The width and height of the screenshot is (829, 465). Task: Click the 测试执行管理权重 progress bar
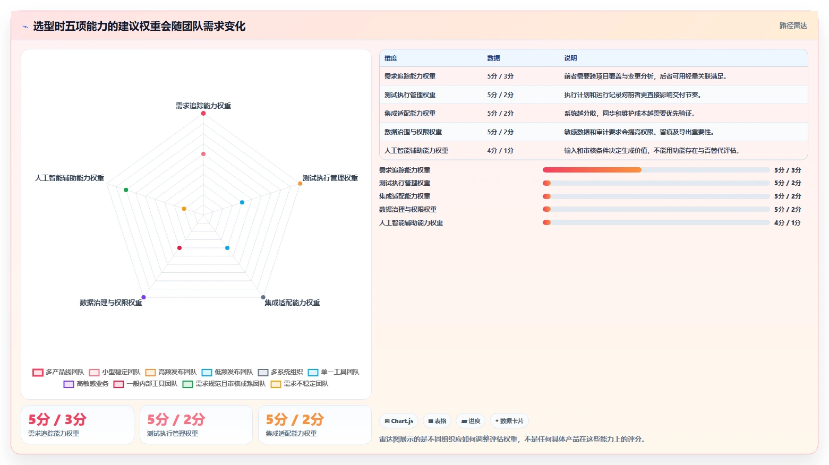coord(656,183)
